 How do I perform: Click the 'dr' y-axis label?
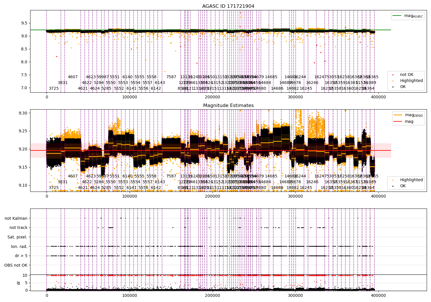point(19,283)
